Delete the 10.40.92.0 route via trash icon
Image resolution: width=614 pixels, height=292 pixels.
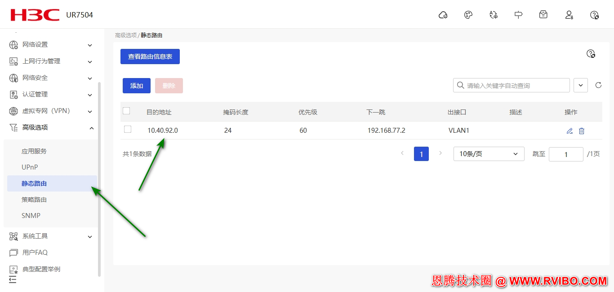click(x=582, y=131)
